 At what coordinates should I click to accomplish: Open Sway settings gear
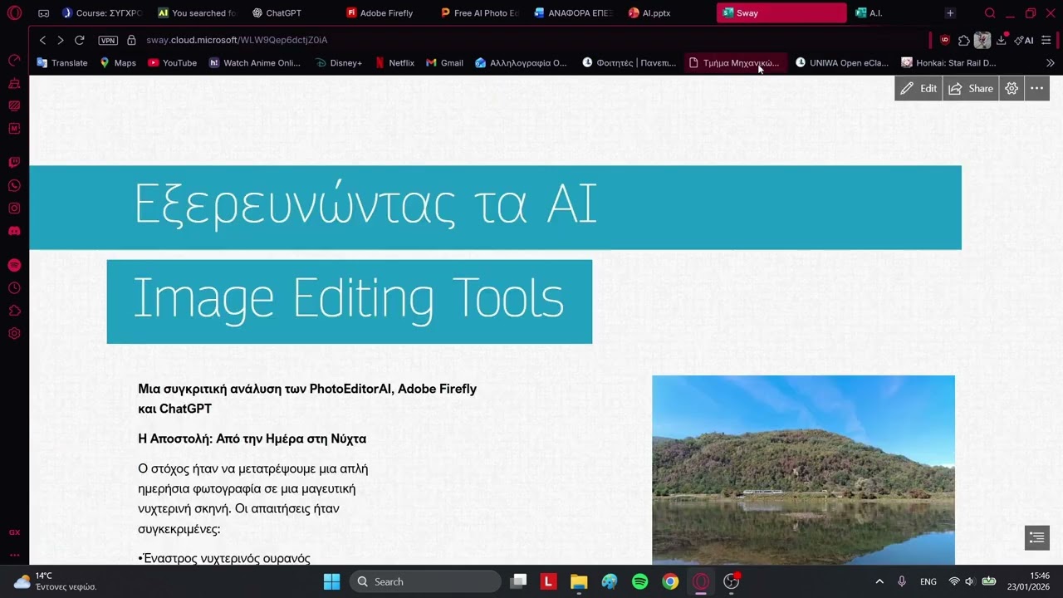tap(1012, 89)
